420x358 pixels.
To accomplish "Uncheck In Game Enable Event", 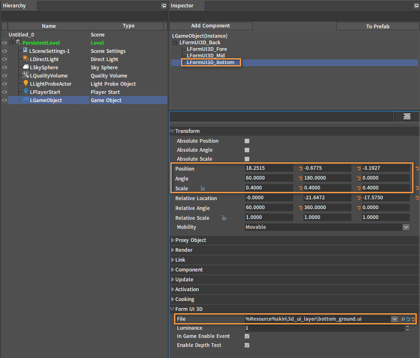I will tap(247, 336).
